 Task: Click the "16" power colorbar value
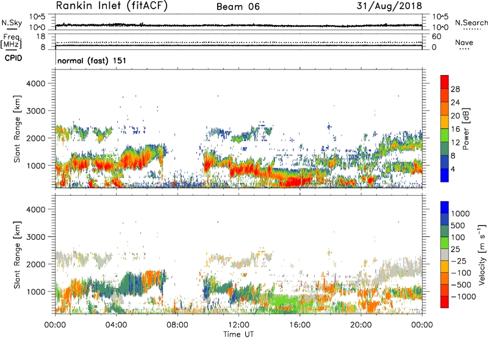455,129
